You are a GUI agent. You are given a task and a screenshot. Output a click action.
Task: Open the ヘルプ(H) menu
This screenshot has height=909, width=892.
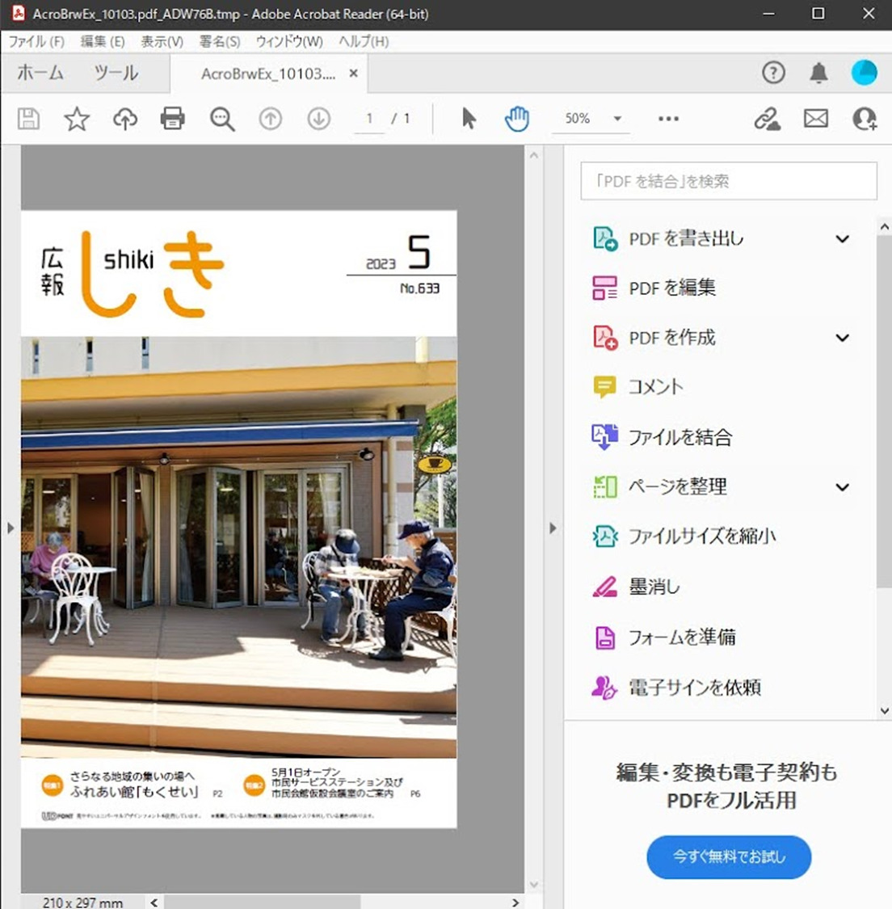click(x=364, y=42)
